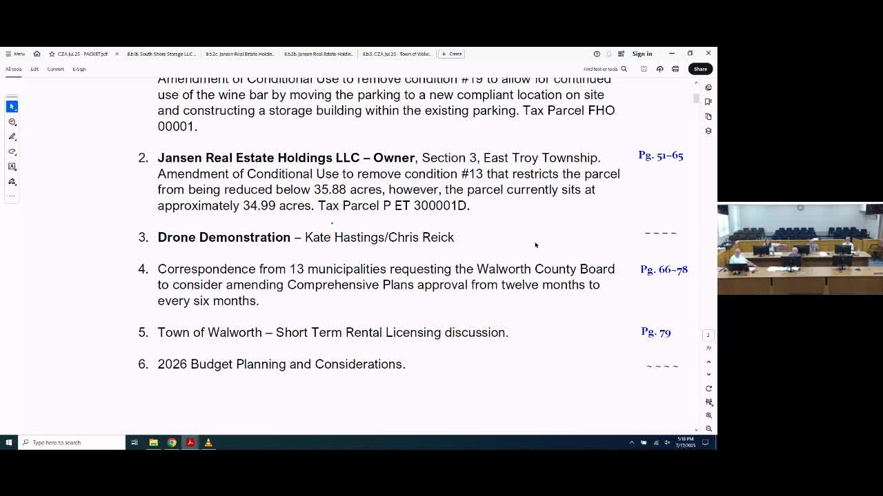Select the Draw freehand tool
The image size is (883, 496).
[12, 152]
